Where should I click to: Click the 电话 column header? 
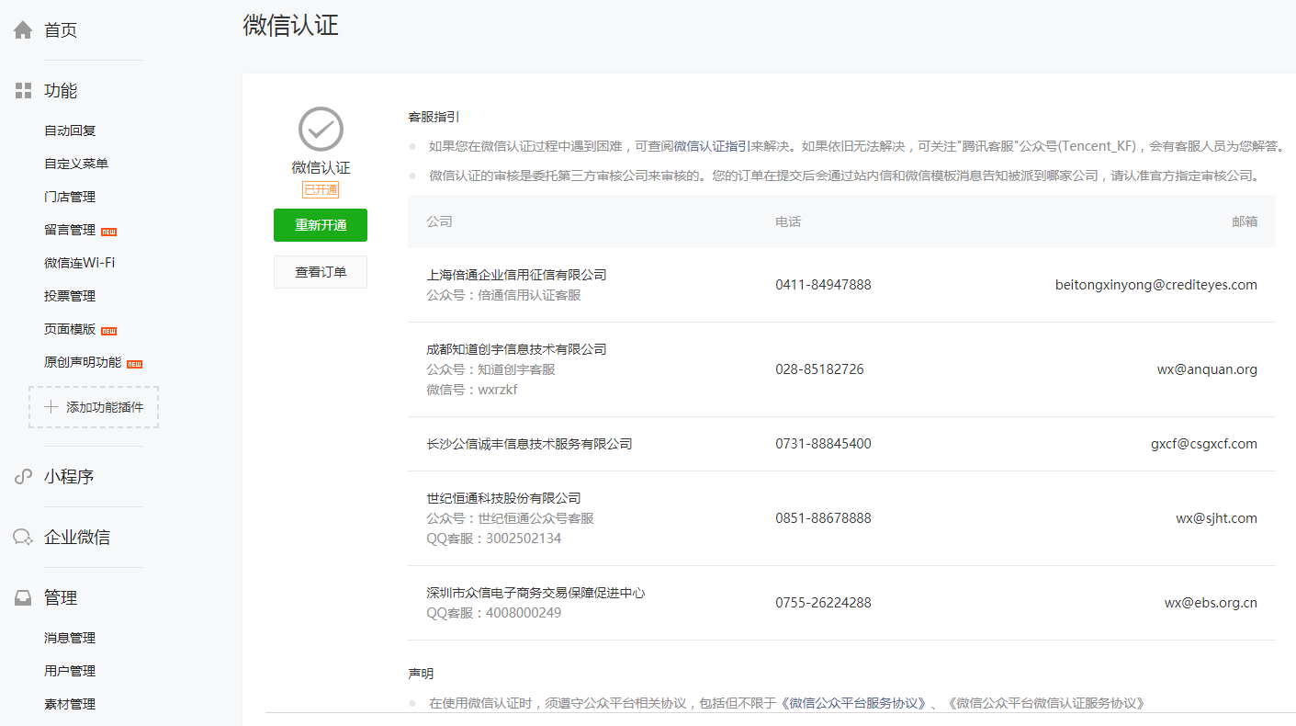pos(788,221)
